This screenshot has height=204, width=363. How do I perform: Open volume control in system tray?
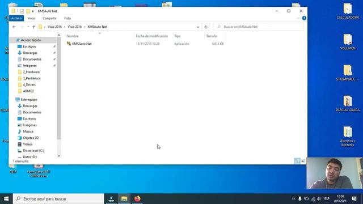pos(319,199)
